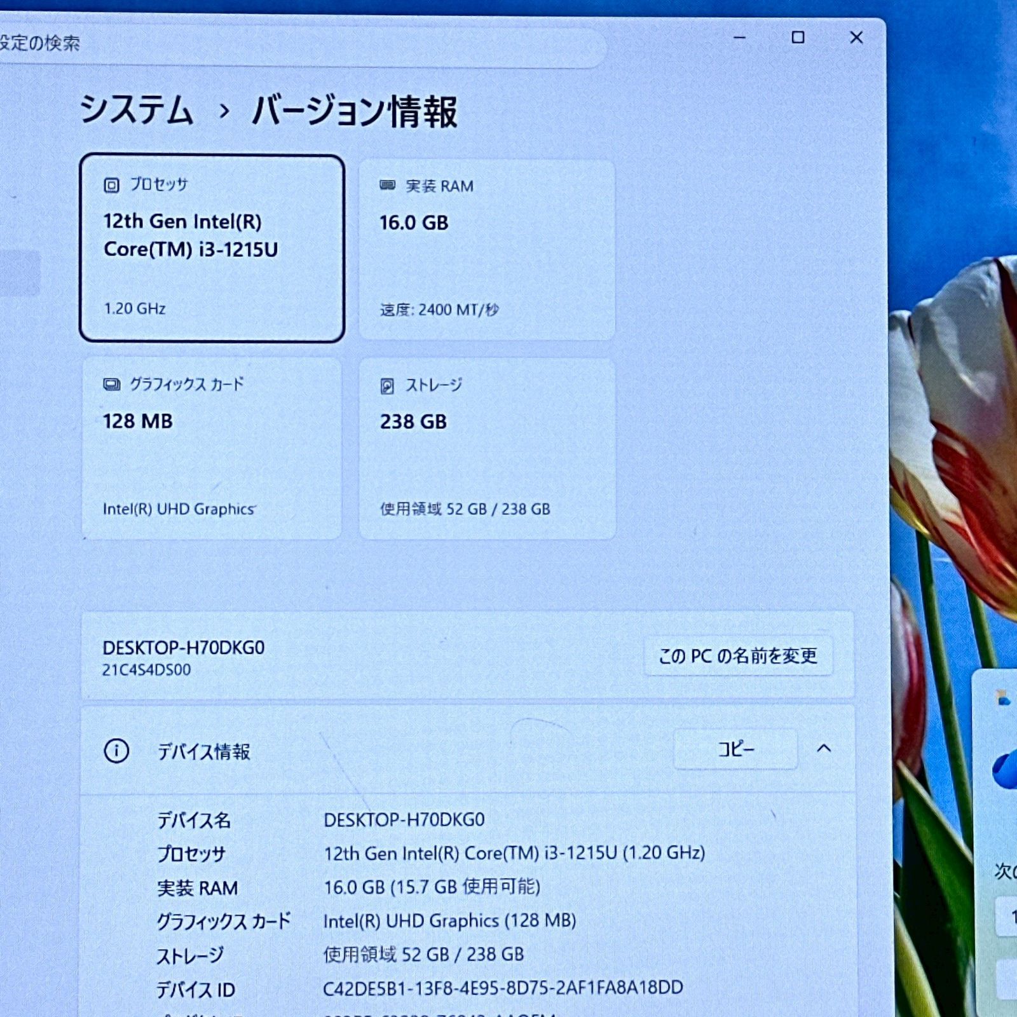
Task: Click この PC の名前を変更 button
Action: click(x=738, y=655)
